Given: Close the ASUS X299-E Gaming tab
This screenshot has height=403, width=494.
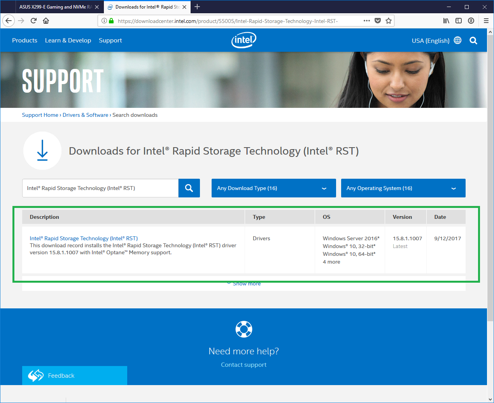Looking at the screenshot, I should [x=97, y=7].
